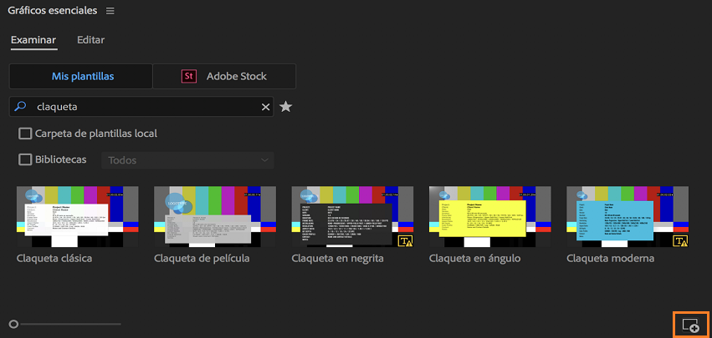Screen dimensions: 712x338
Task: Click the search magnifier icon
Action: (20, 107)
